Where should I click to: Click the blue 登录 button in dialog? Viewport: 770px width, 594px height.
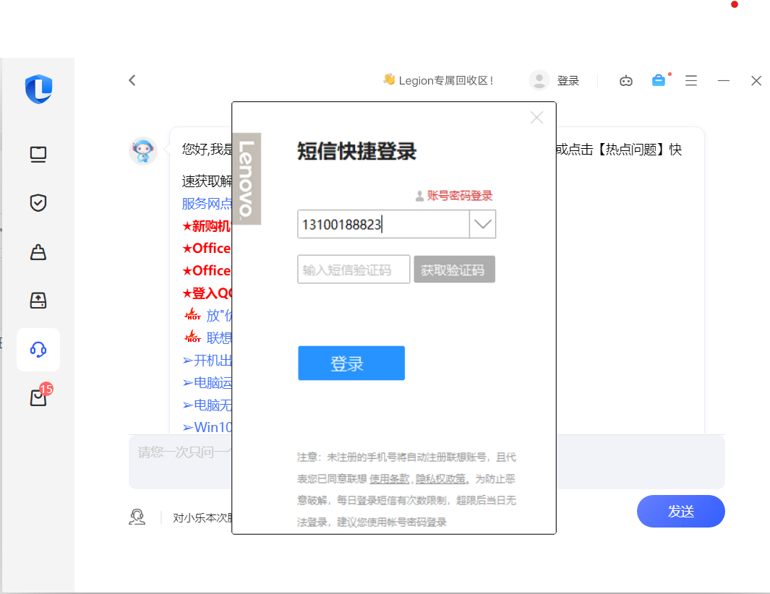coord(351,363)
